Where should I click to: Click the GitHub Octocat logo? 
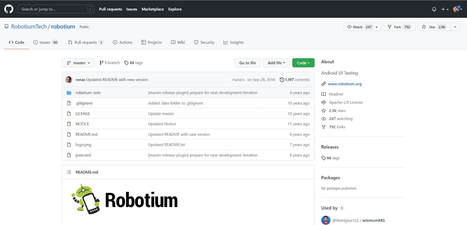click(9, 9)
